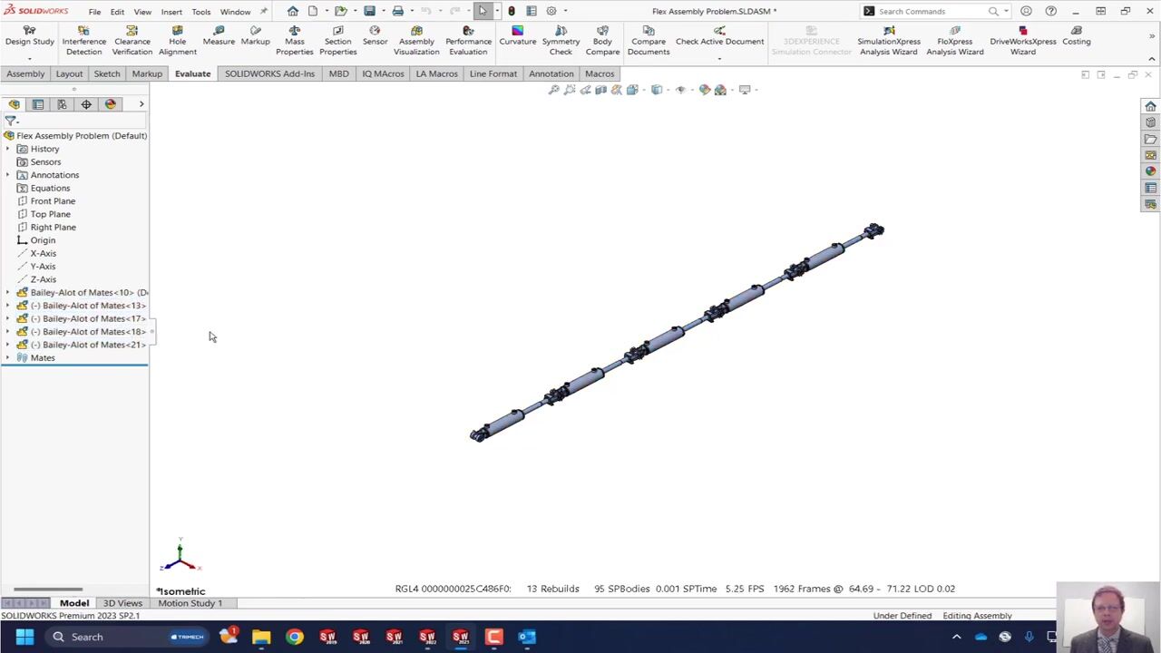Expand Bailey-Alot of Mates<10> component
The width and height of the screenshot is (1161, 653).
point(8,293)
